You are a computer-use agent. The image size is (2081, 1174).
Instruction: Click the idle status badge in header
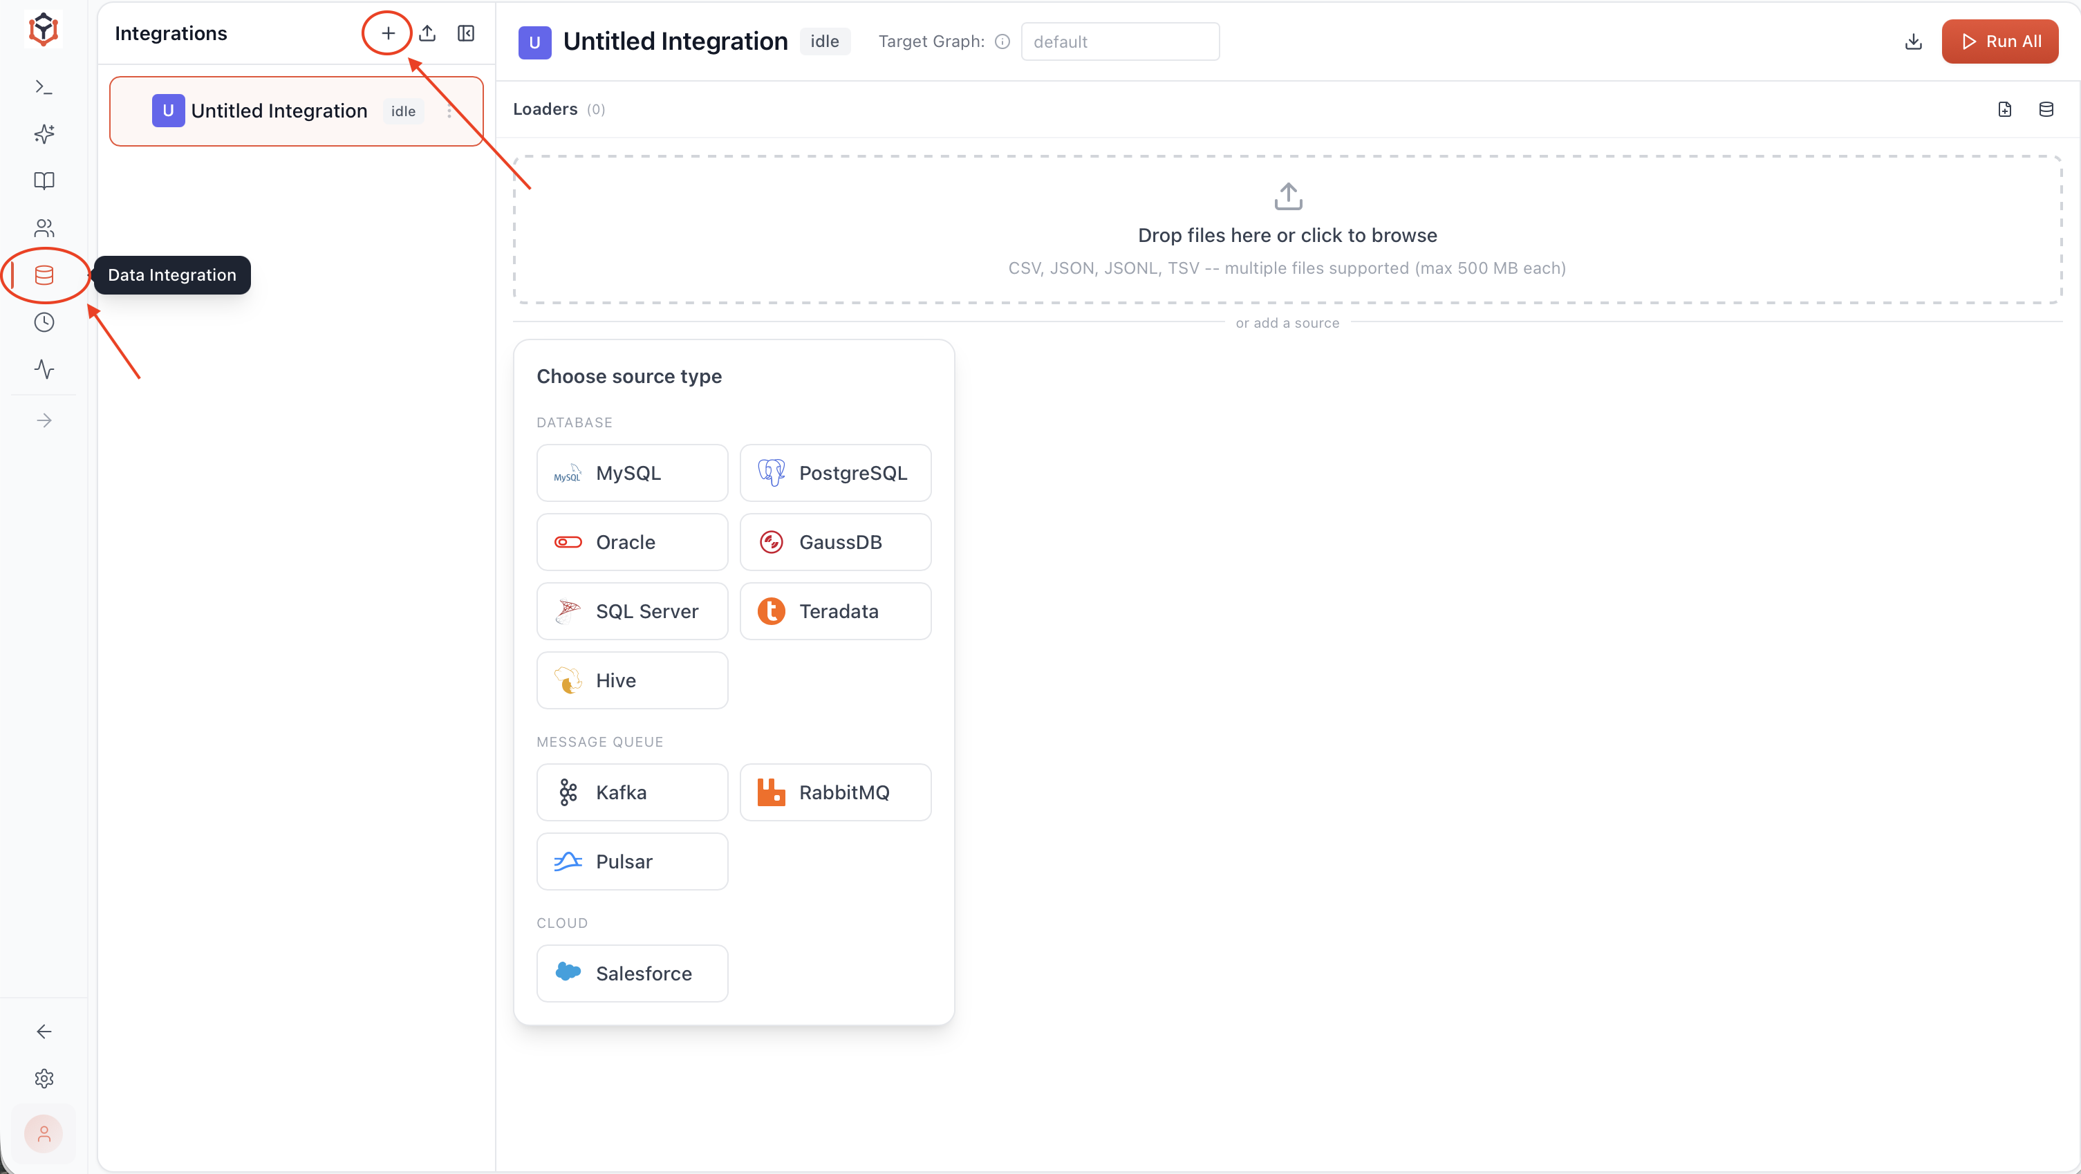[x=824, y=41]
